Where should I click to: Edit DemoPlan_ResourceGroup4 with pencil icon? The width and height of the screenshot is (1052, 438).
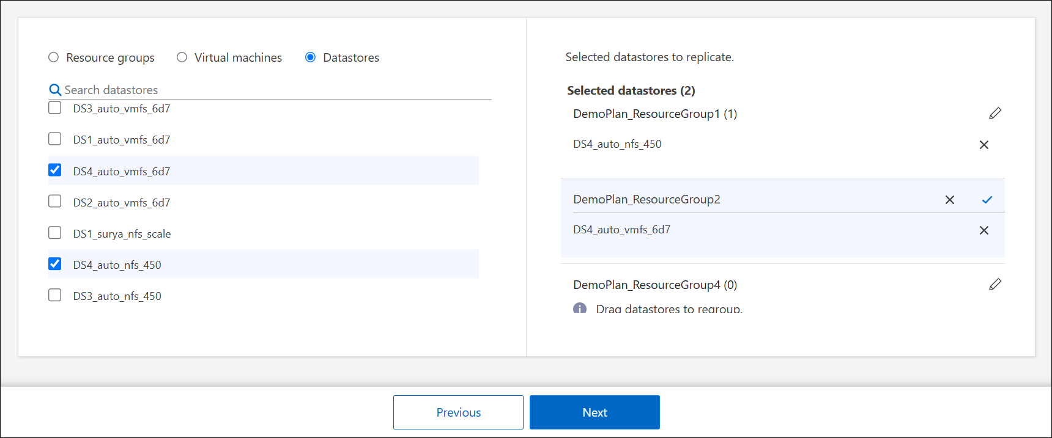click(995, 285)
